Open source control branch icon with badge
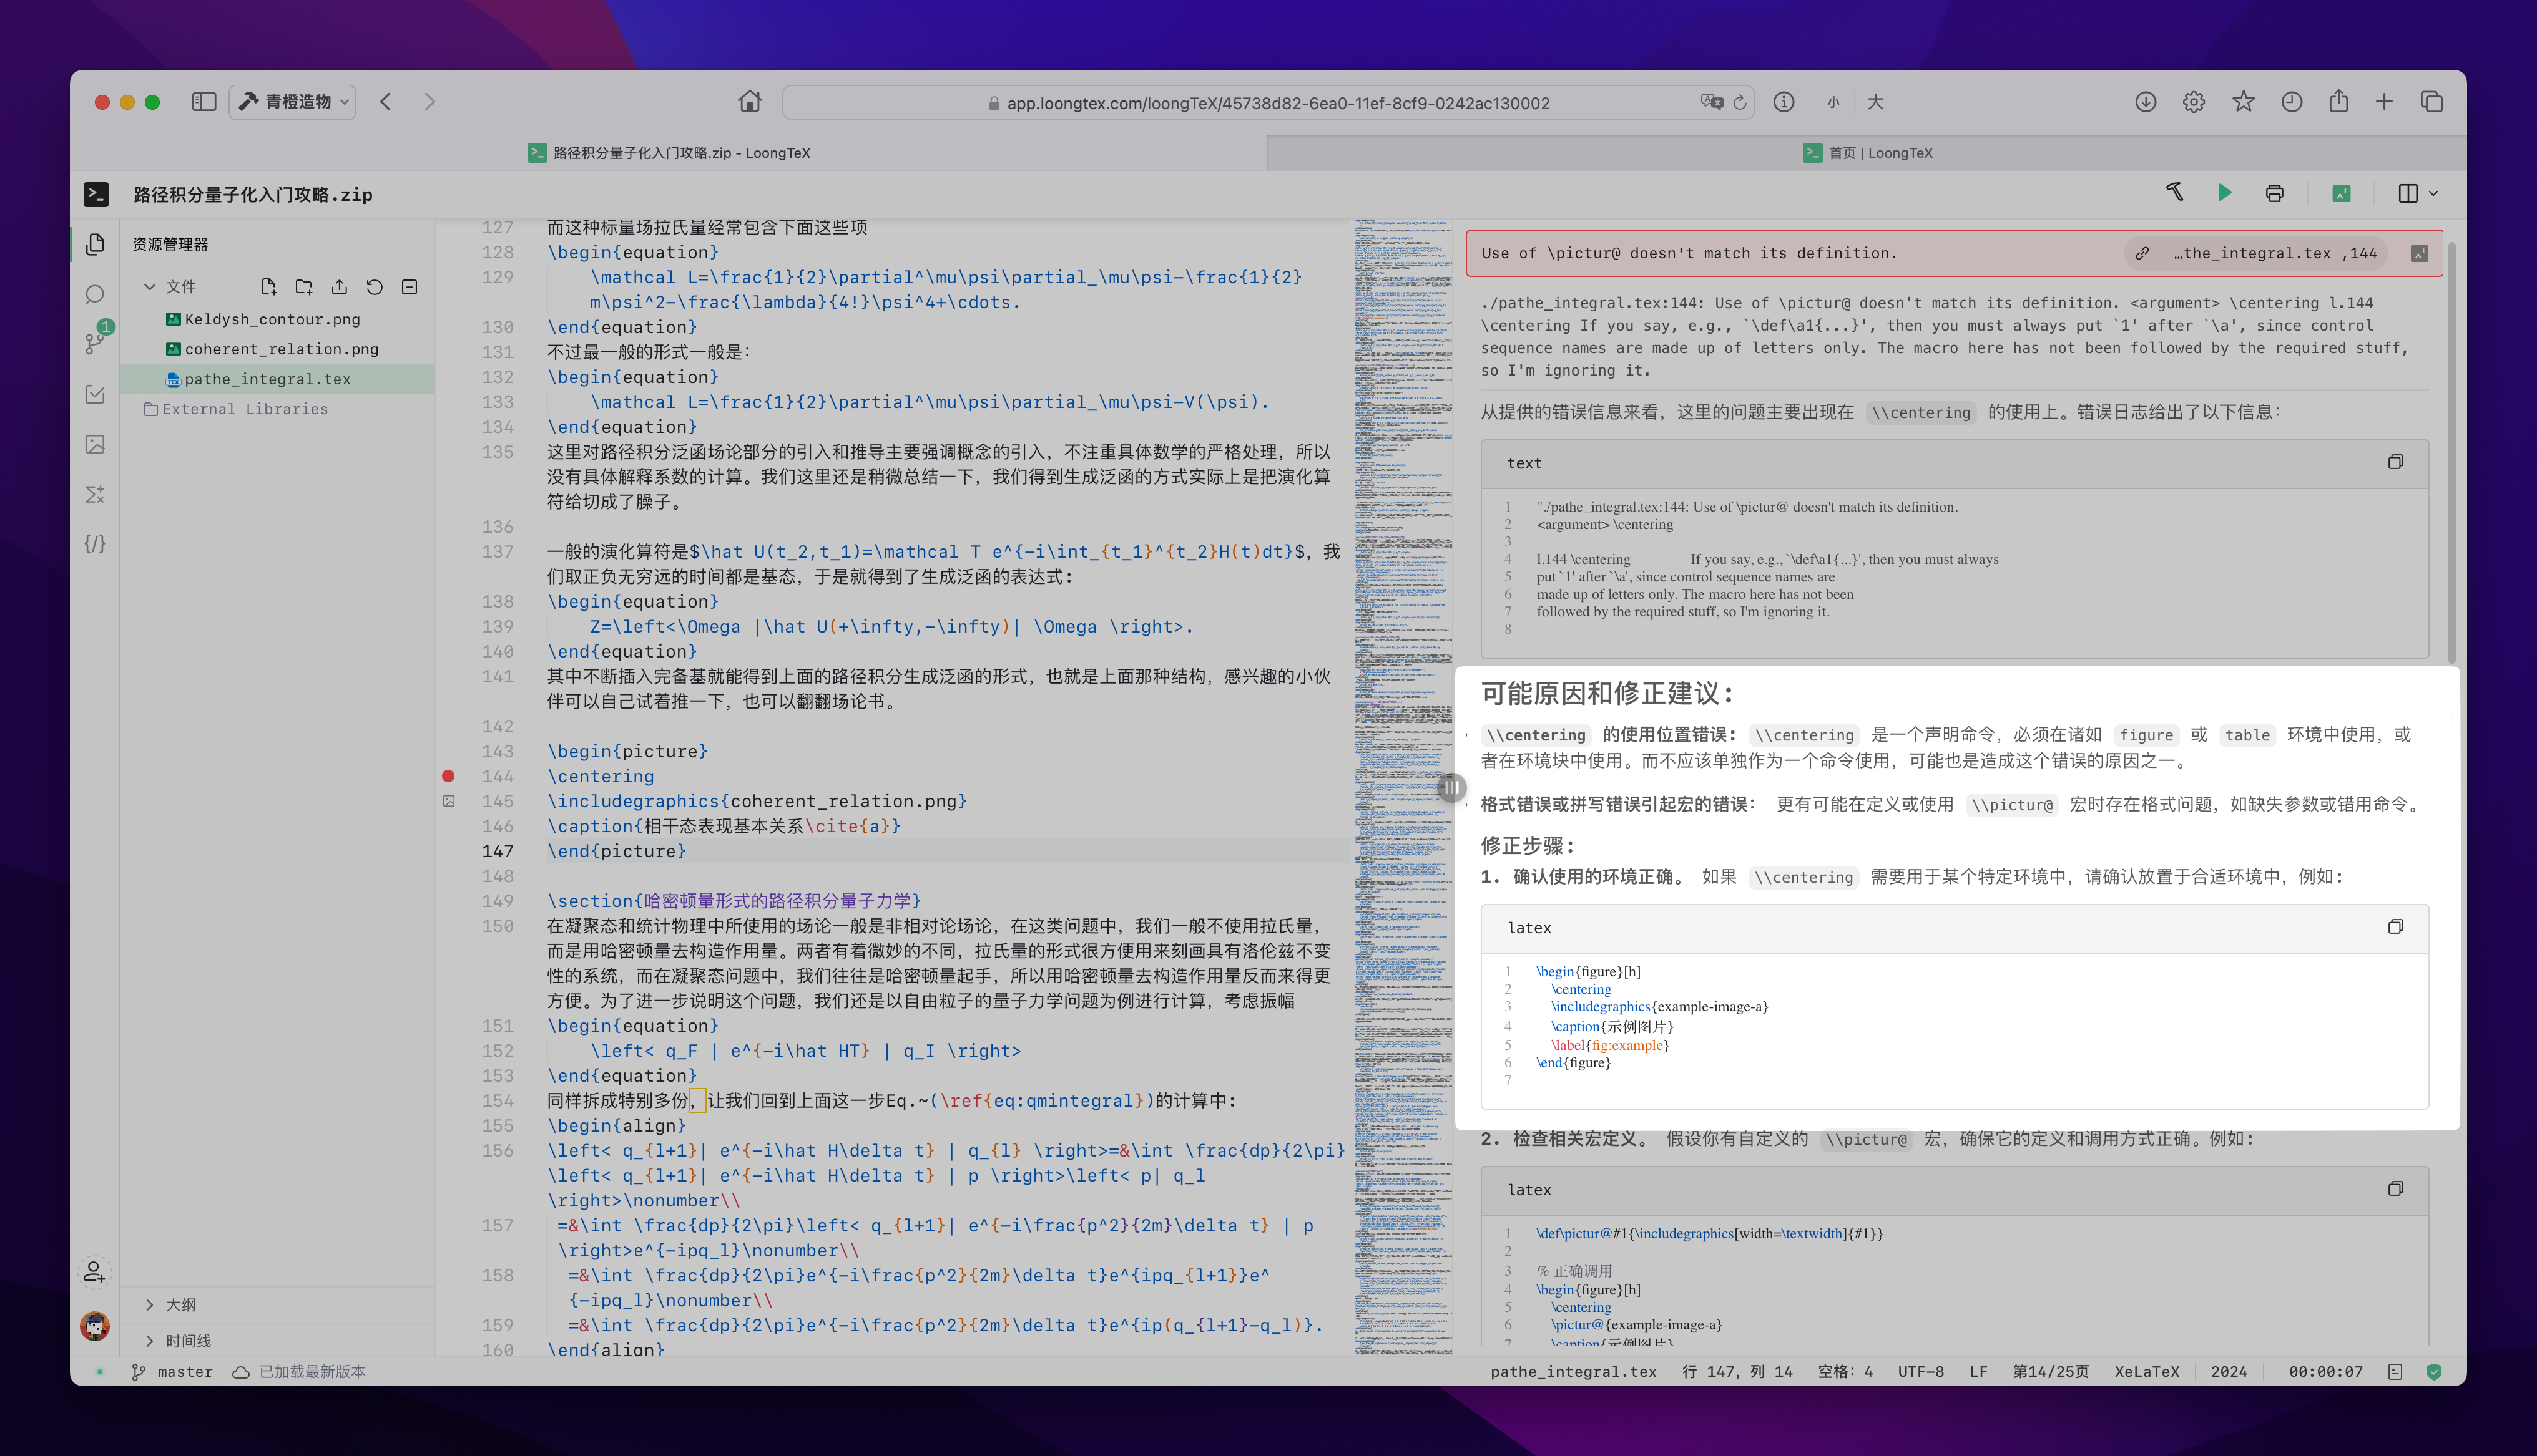2537x1456 pixels. [x=95, y=343]
